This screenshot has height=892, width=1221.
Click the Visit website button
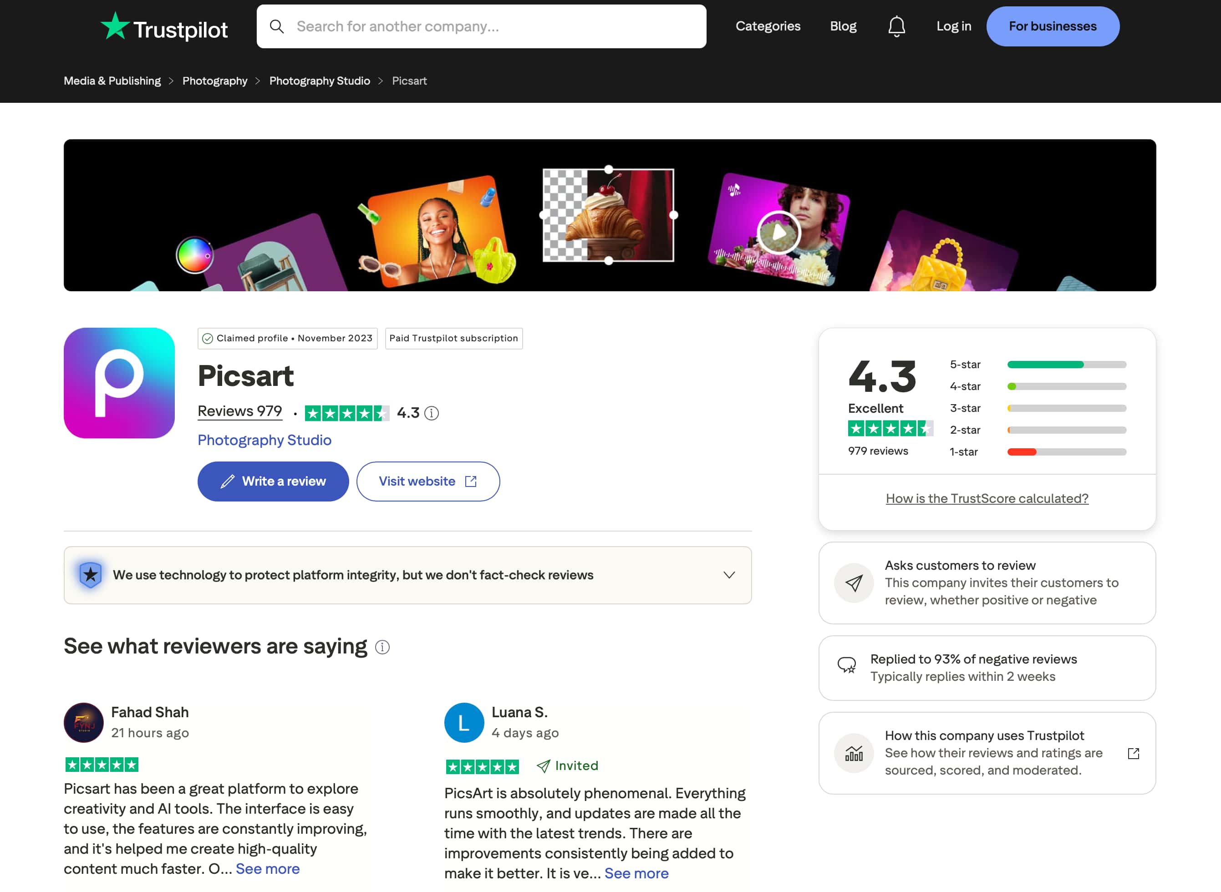pos(427,481)
